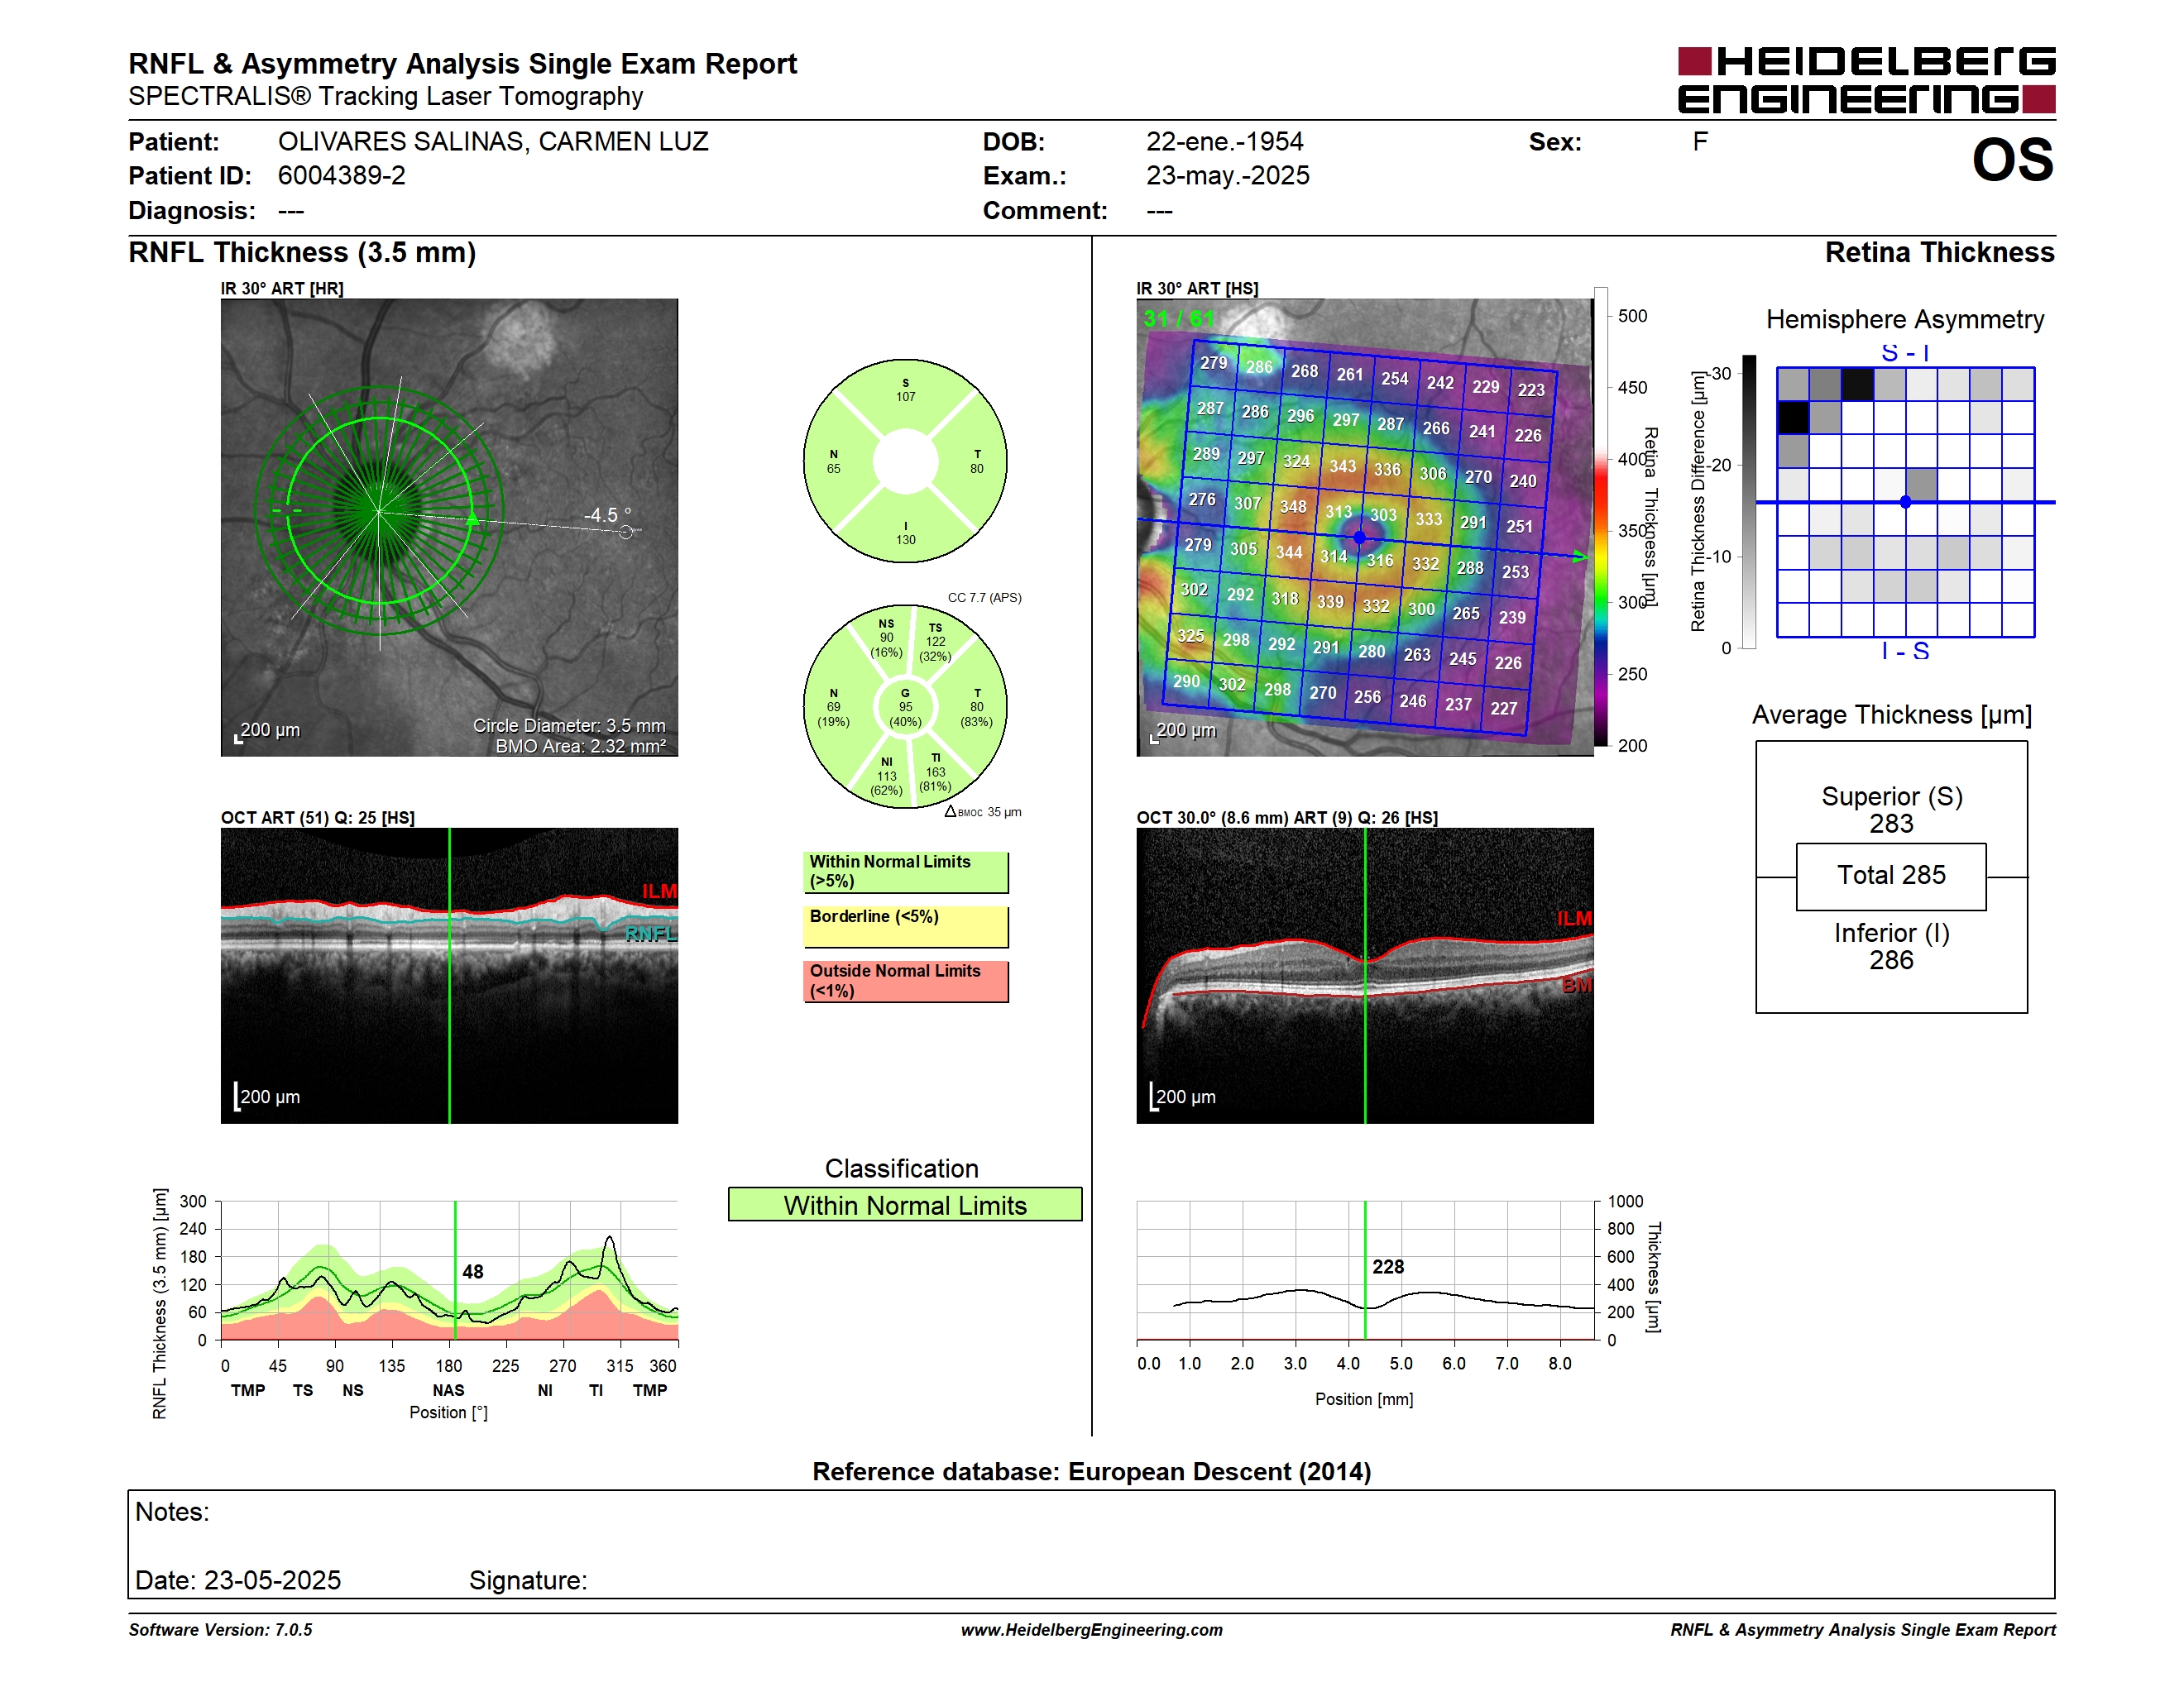Screen dimensions: 2184x1687
Task: Click the 228 value on retina thickness graph
Action: coord(1388,1266)
